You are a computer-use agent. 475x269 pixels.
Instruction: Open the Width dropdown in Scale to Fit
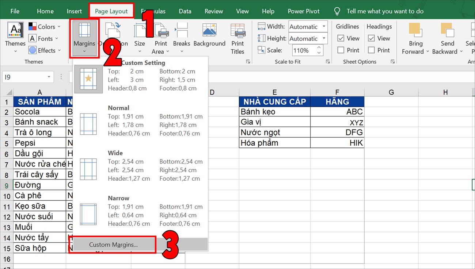[324, 26]
